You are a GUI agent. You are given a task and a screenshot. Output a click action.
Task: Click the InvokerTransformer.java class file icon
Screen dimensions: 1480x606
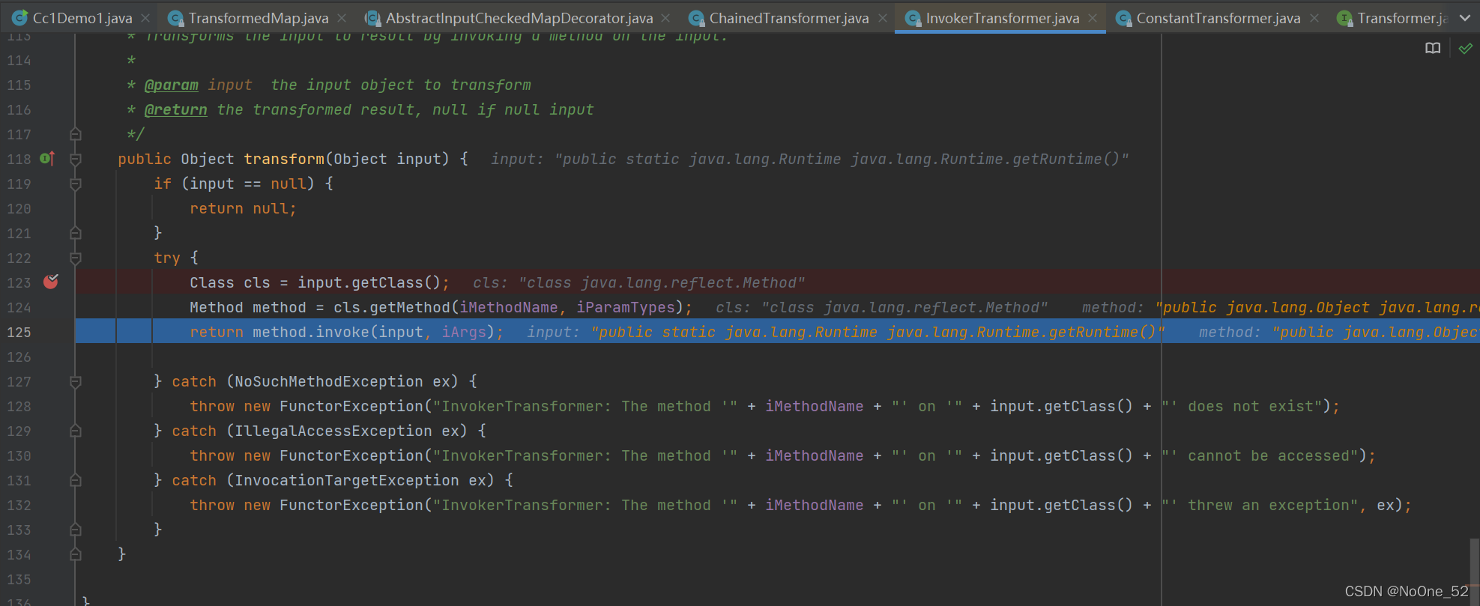pos(913,18)
